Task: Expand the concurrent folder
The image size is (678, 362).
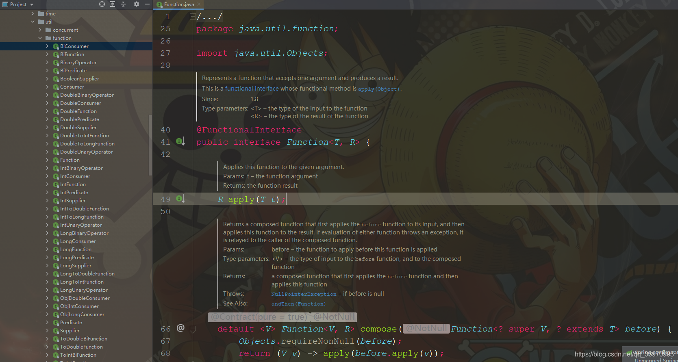Action: click(40, 30)
